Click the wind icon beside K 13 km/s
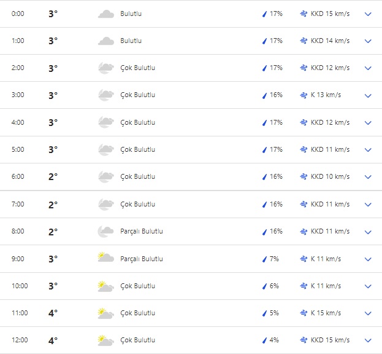The height and width of the screenshot is (354, 382). 304,95
